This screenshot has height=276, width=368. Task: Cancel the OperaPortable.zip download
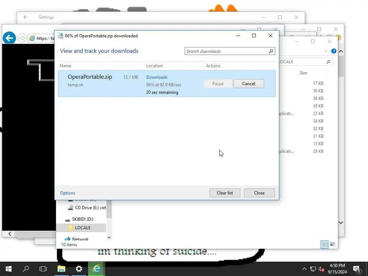tap(249, 83)
